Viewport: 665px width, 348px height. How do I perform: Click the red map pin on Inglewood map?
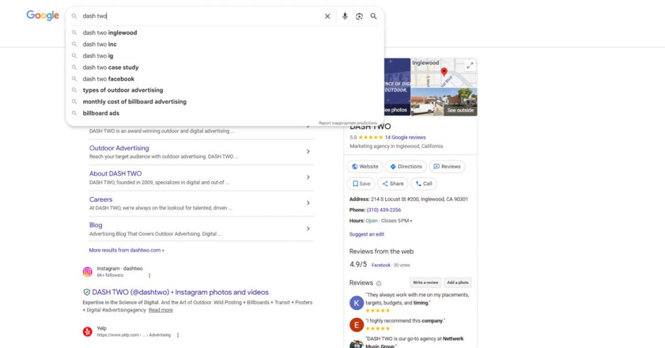tap(444, 71)
